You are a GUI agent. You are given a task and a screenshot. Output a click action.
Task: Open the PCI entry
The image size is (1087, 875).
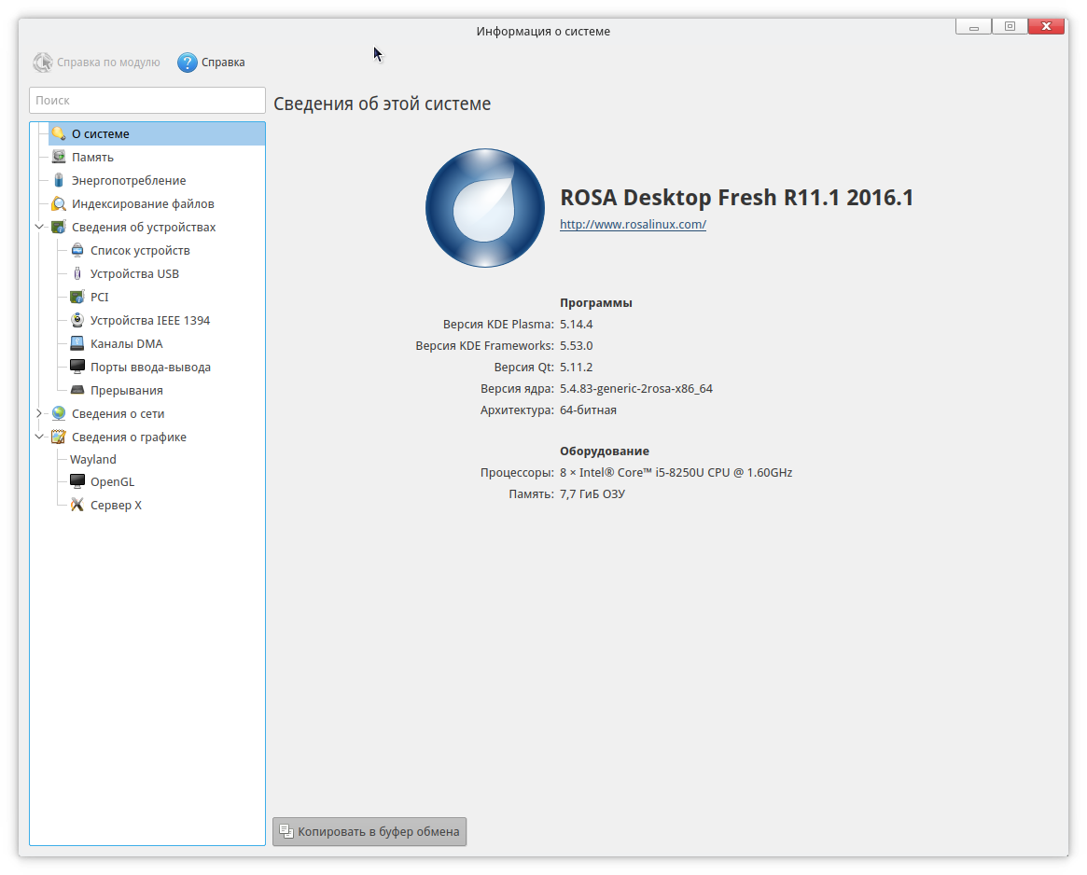click(100, 297)
